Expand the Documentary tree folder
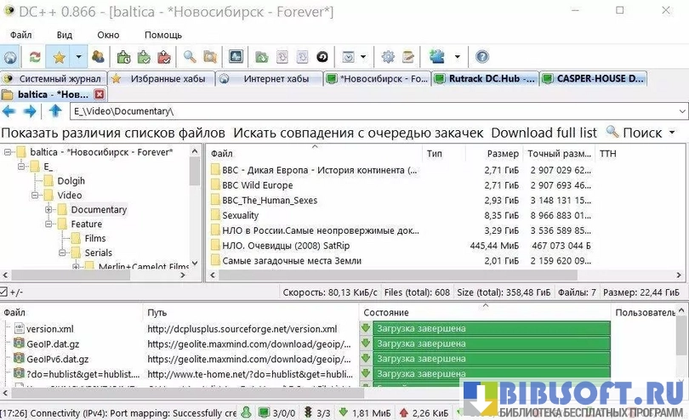Image resolution: width=689 pixels, height=420 pixels. [49, 209]
